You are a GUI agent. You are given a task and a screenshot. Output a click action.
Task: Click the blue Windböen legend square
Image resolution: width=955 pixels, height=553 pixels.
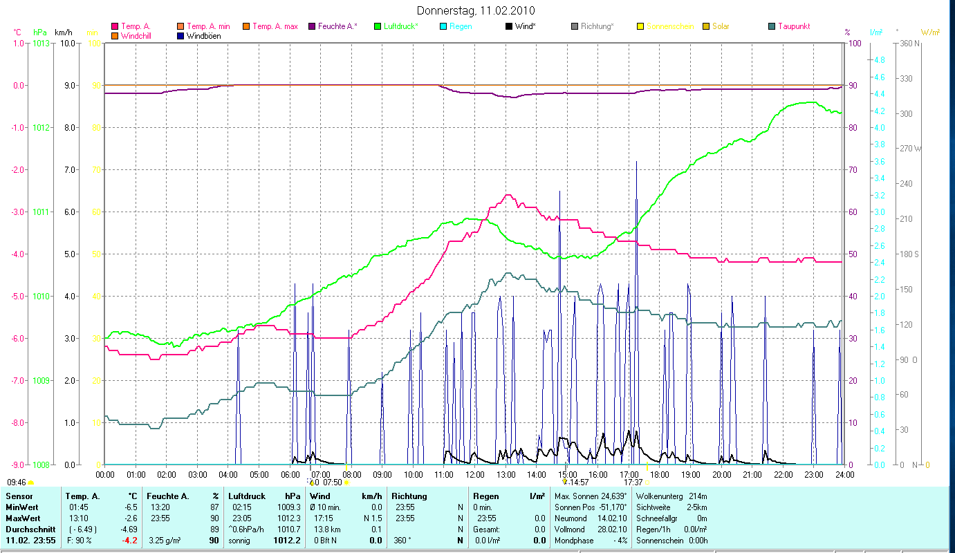coord(180,36)
